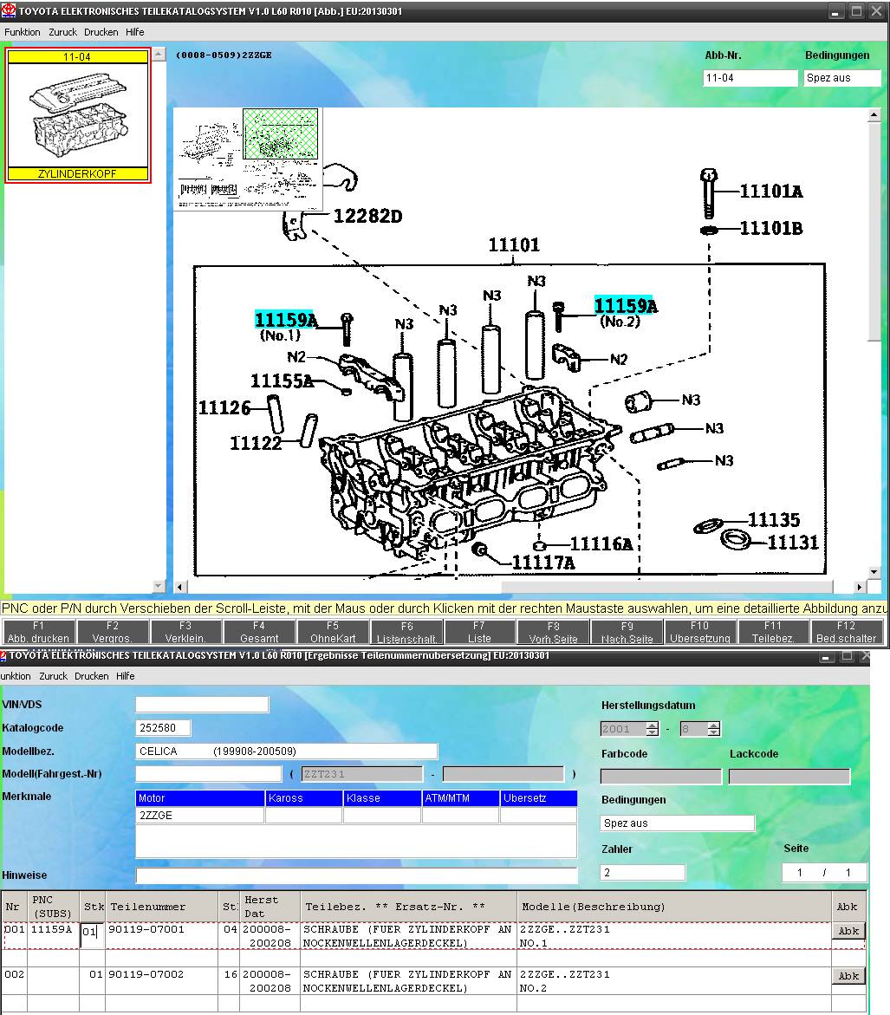Select PNC 11131 in the diagram
Image resolution: width=890 pixels, height=1015 pixels.
[793, 542]
